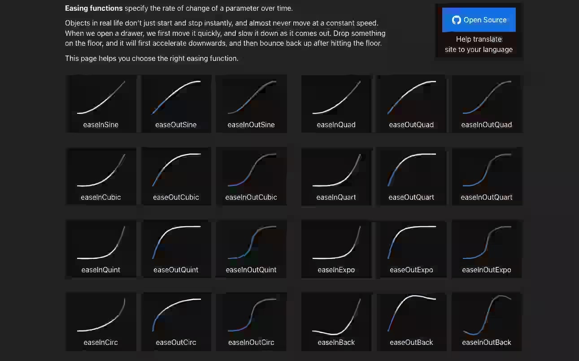Select the easeInQuad easing curve

click(336, 103)
